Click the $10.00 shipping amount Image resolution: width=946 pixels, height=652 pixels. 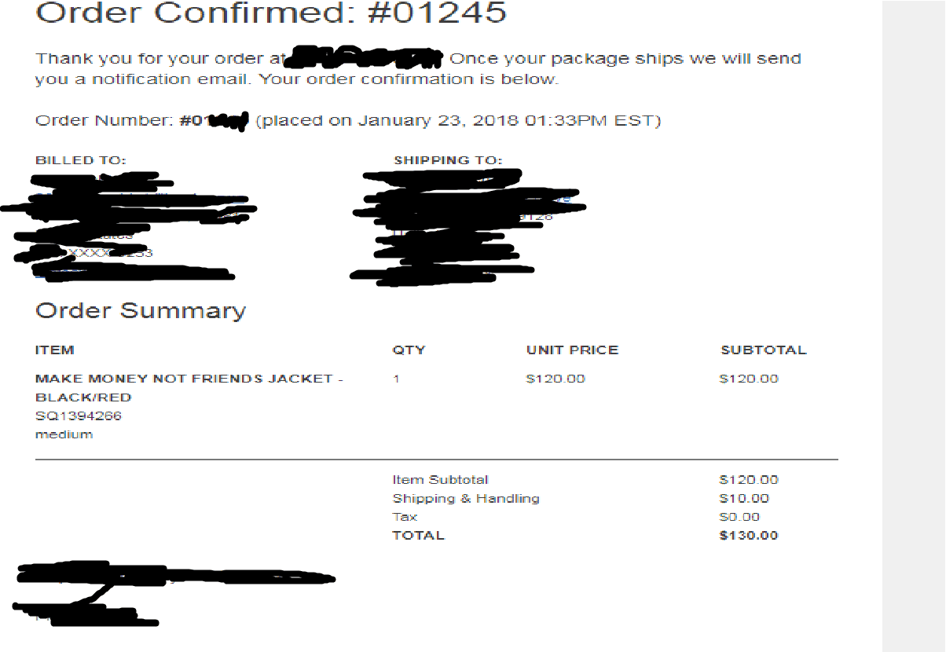click(744, 499)
